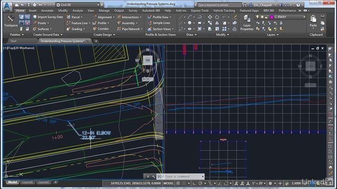Toggle the layer lock icon
Image resolution: width=337 pixels, height=189 pixels.
coord(266,17)
